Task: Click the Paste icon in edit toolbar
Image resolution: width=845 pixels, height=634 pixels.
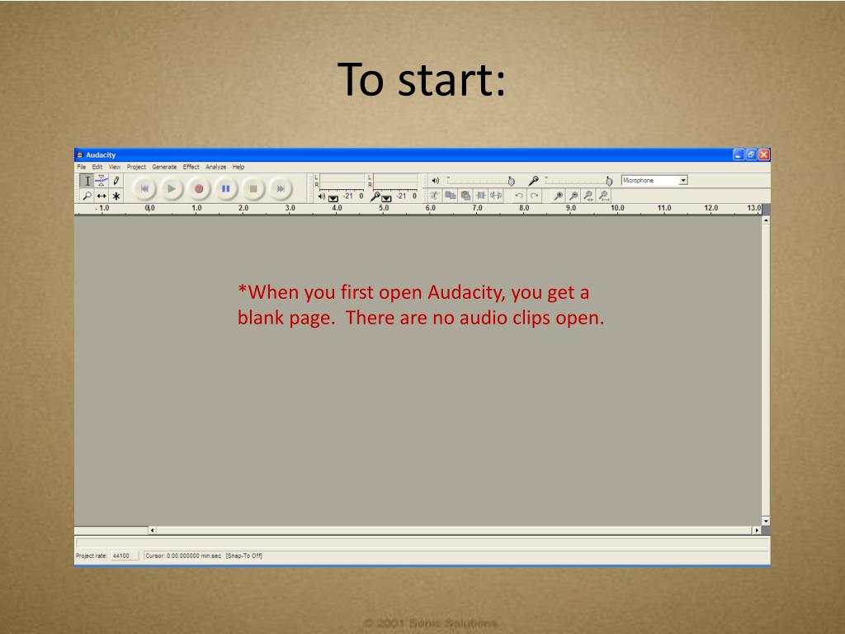Action: coord(465,196)
